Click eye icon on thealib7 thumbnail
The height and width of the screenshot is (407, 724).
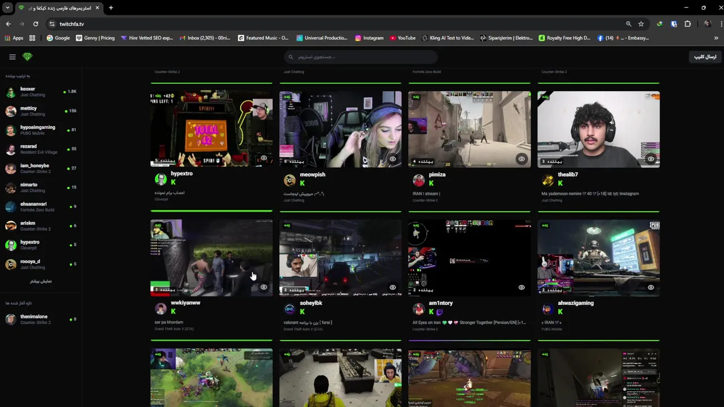pos(650,159)
